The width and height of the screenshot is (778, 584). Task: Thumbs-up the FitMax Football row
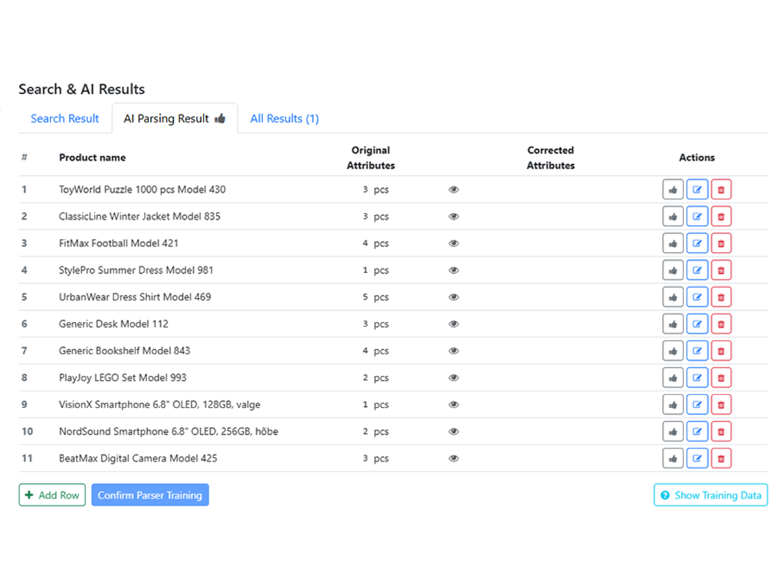[673, 243]
